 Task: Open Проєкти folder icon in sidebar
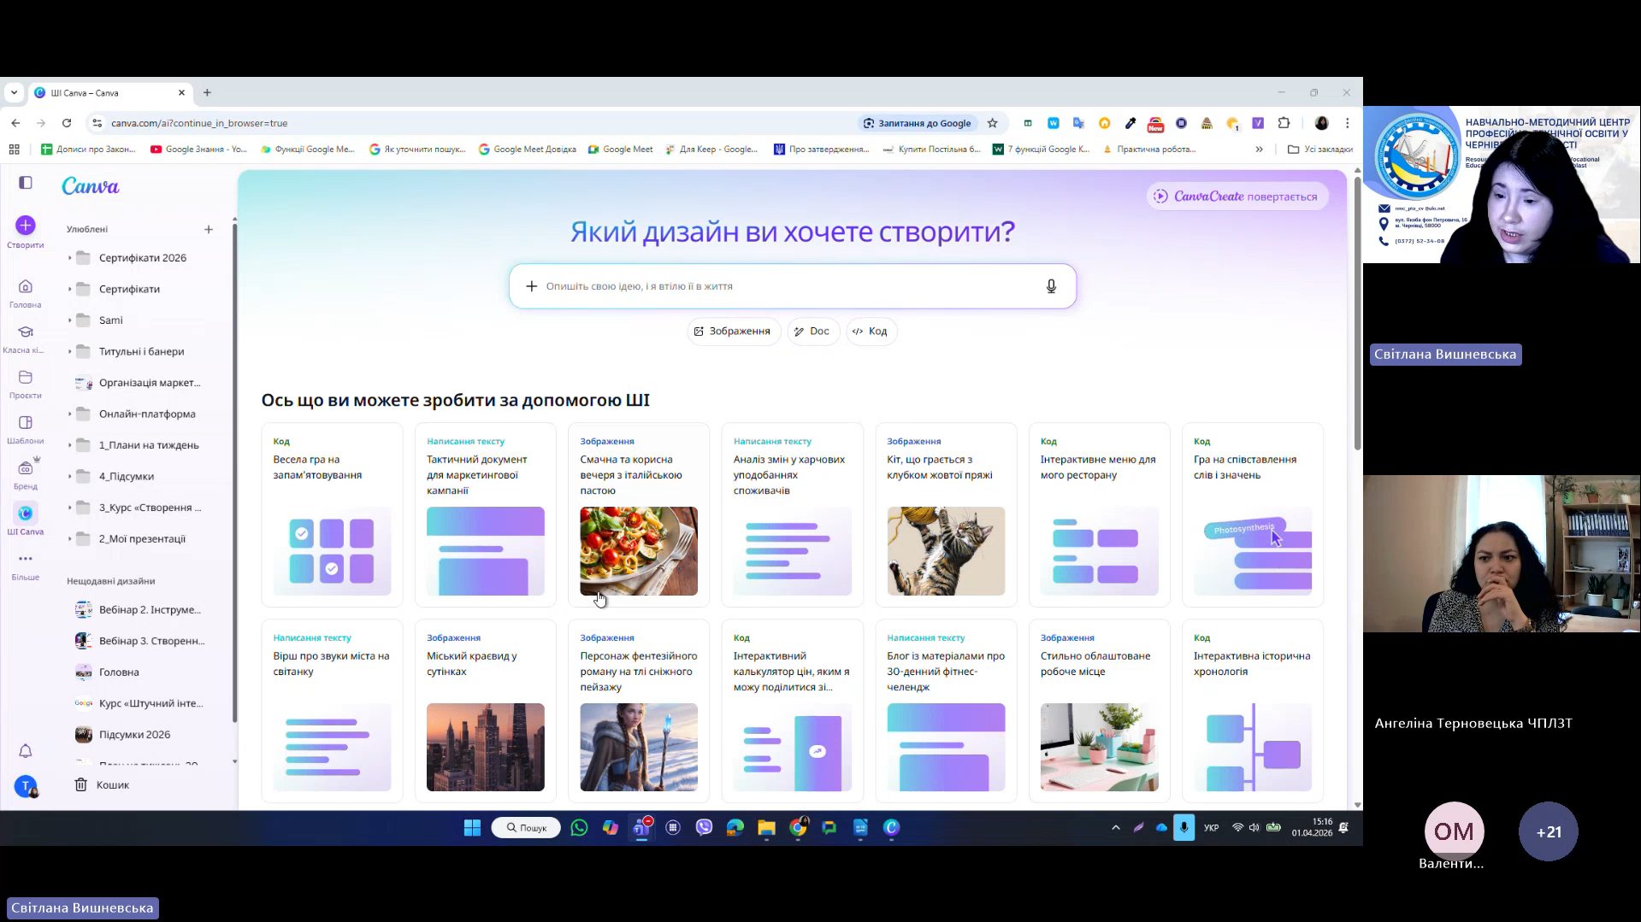(26, 378)
